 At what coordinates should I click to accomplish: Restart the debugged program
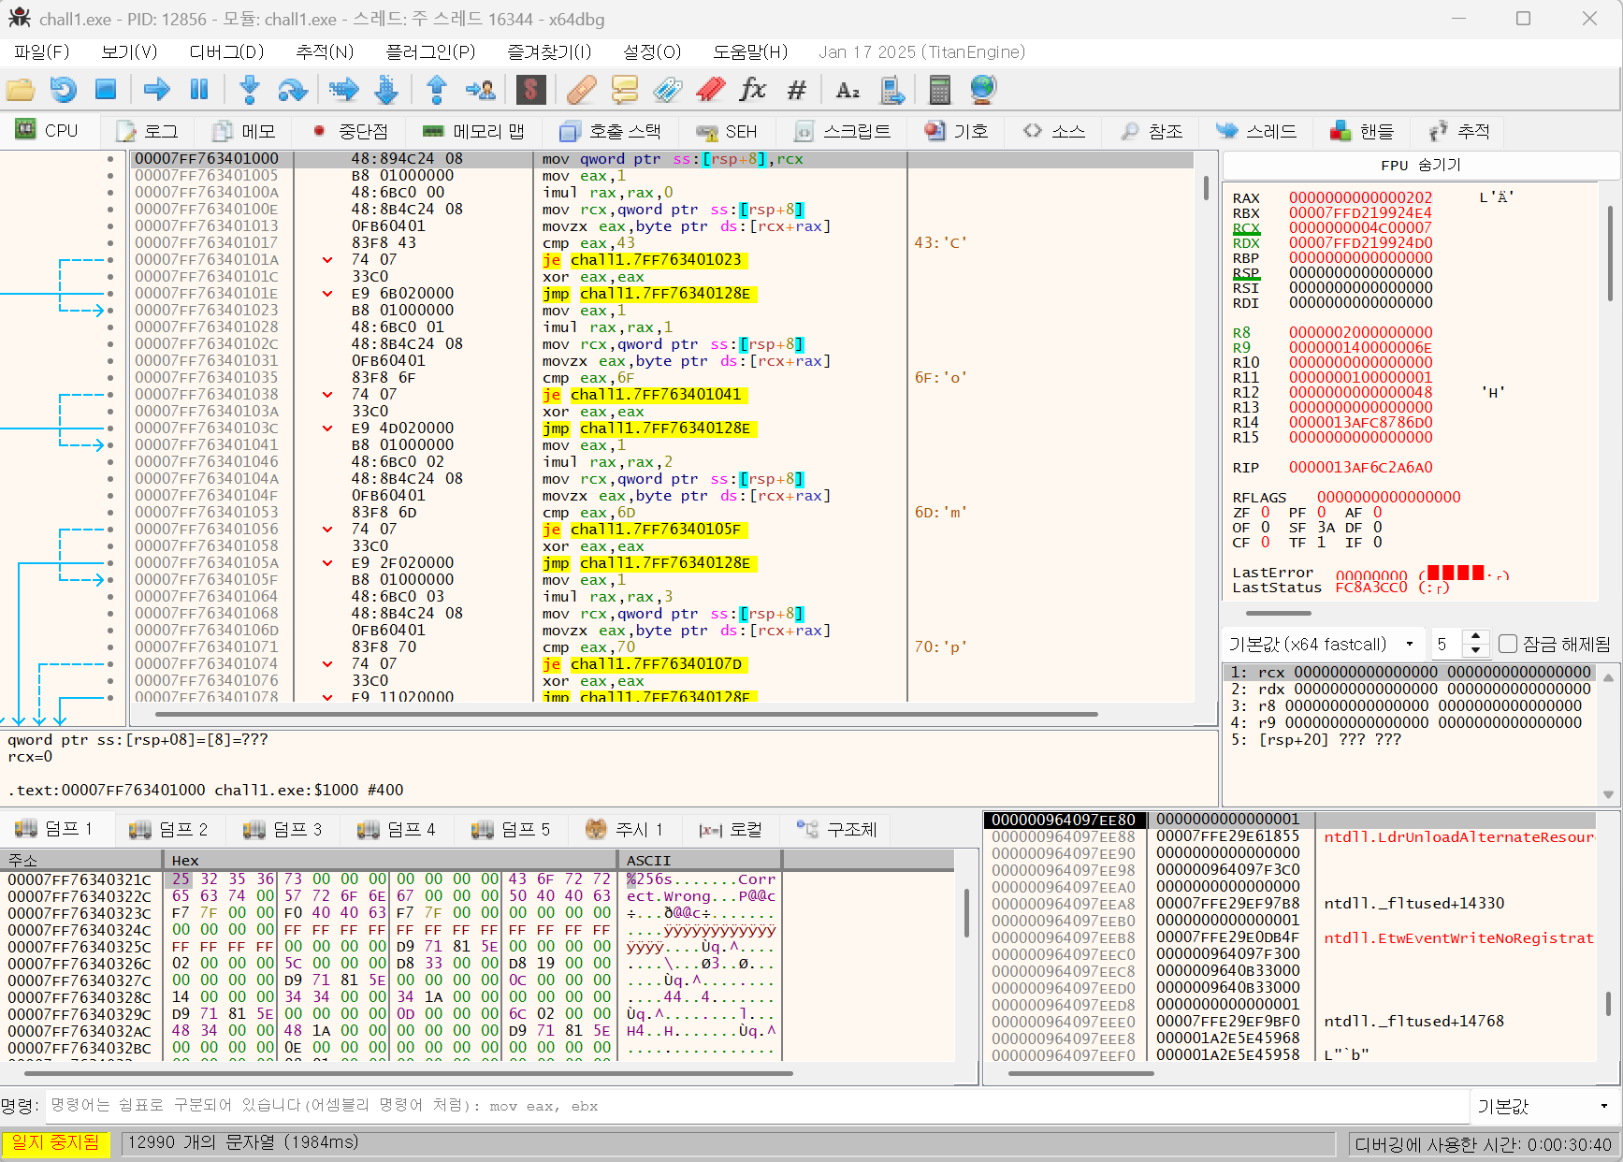point(63,90)
